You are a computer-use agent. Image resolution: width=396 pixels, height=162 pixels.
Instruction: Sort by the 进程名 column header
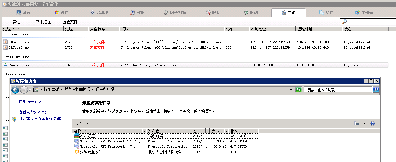pyautogui.click(x=33, y=29)
